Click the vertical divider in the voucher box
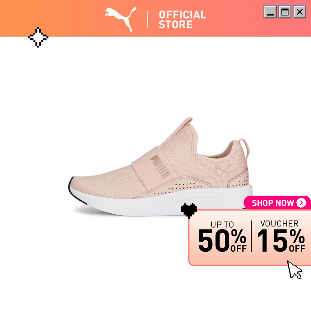This screenshot has height=311, width=311. coord(252,236)
